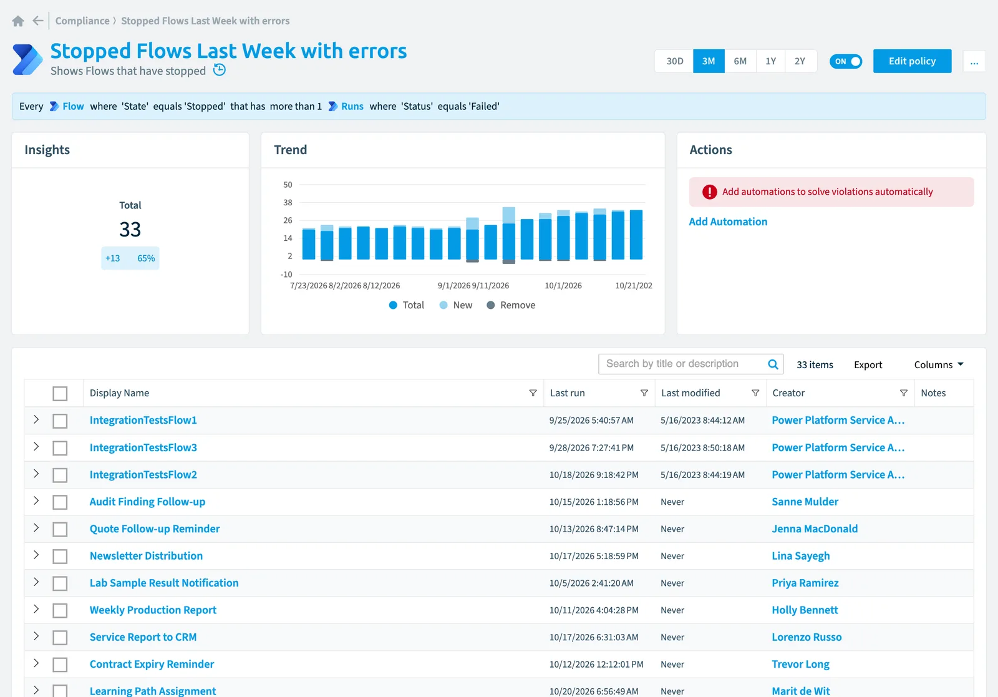Screen dimensions: 998x697
Task: Expand the Contract Expiry Reminder row
Action: [x=36, y=663]
